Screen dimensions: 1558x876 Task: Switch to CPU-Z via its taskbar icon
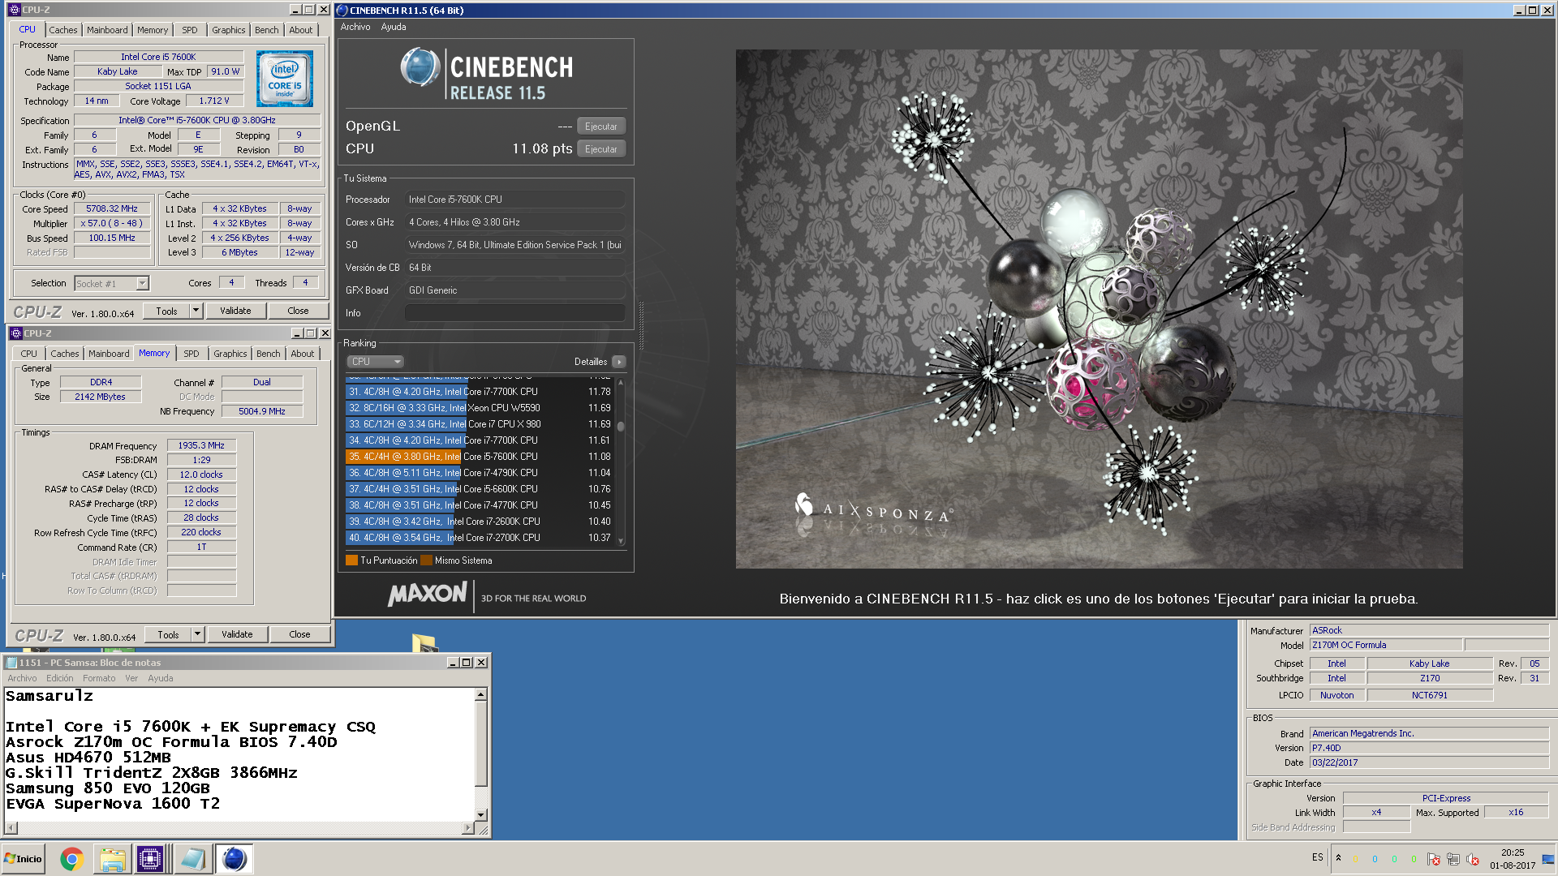coord(151,859)
